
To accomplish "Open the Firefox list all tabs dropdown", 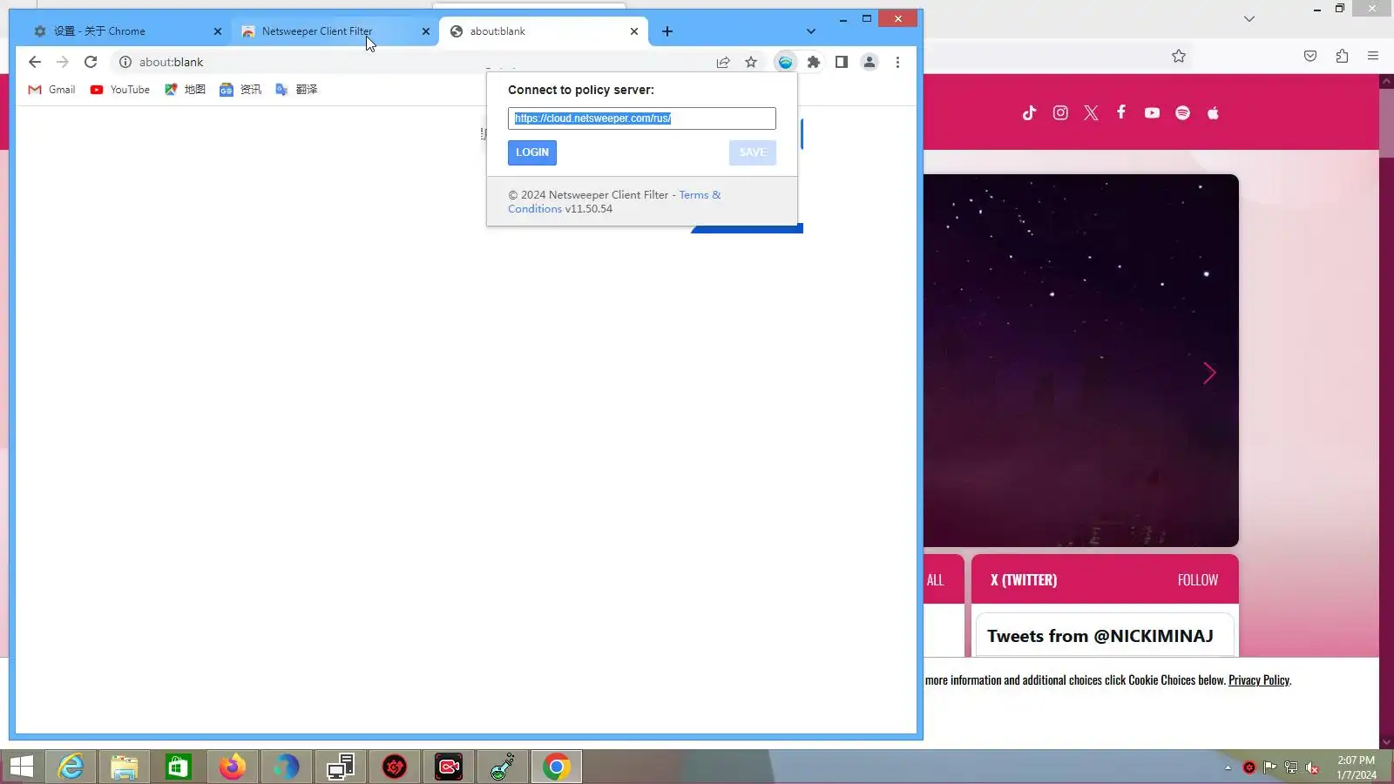I will point(1249,18).
